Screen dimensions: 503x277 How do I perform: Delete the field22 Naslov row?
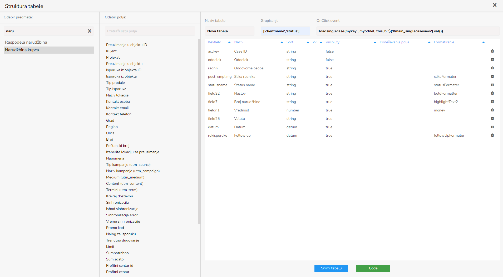pyautogui.click(x=492, y=93)
